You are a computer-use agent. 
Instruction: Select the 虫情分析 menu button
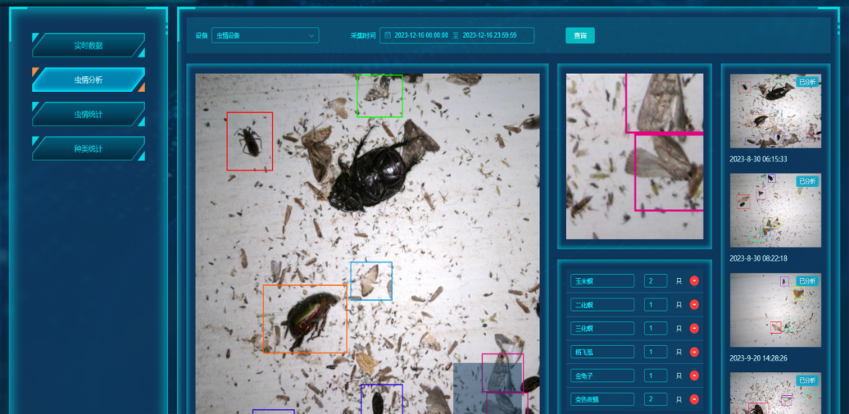(88, 80)
